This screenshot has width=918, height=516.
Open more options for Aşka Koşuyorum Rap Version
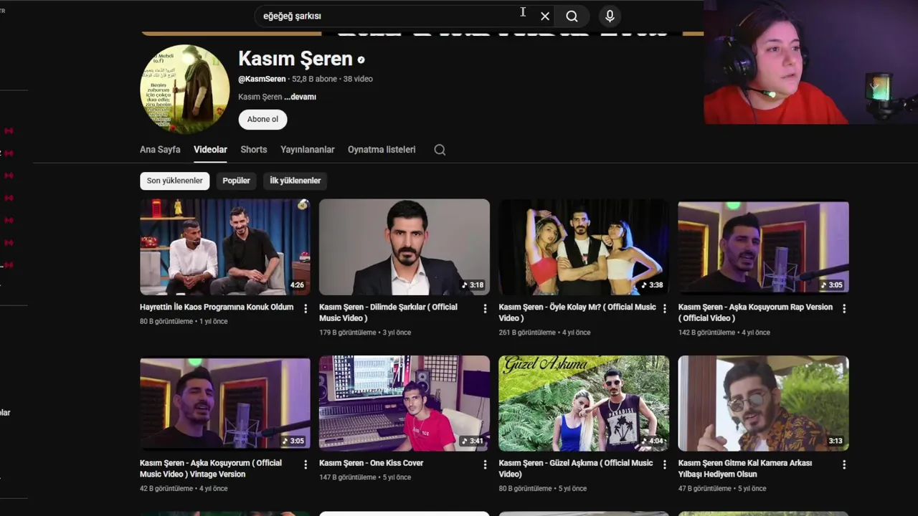pos(843,308)
